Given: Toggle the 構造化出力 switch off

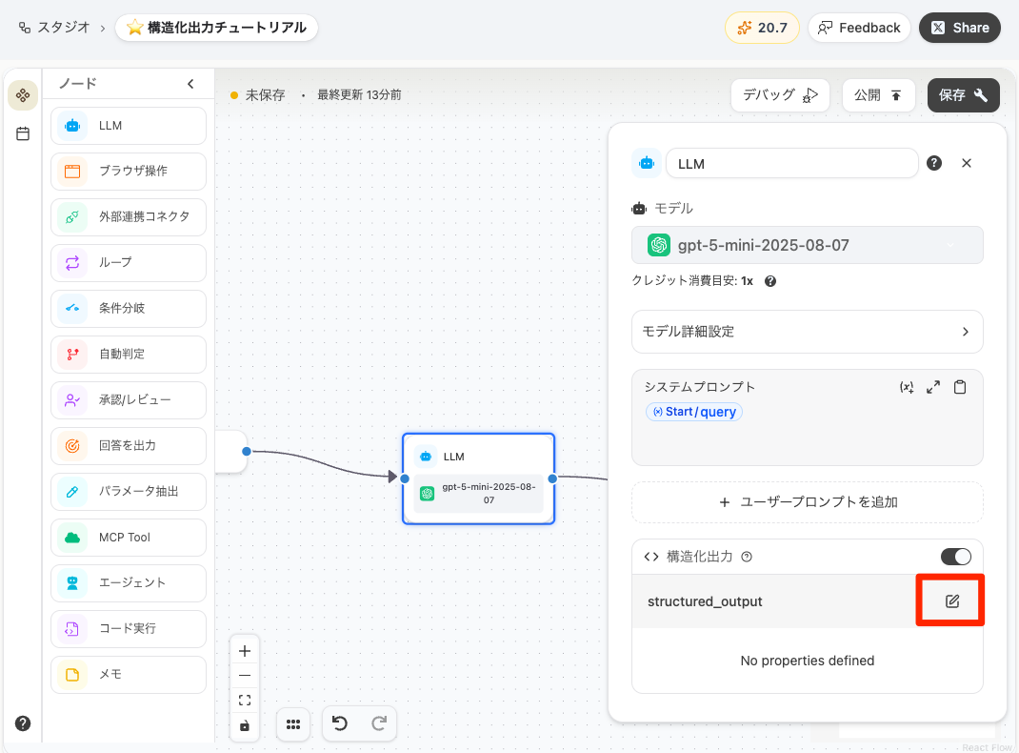Looking at the screenshot, I should pos(955,557).
